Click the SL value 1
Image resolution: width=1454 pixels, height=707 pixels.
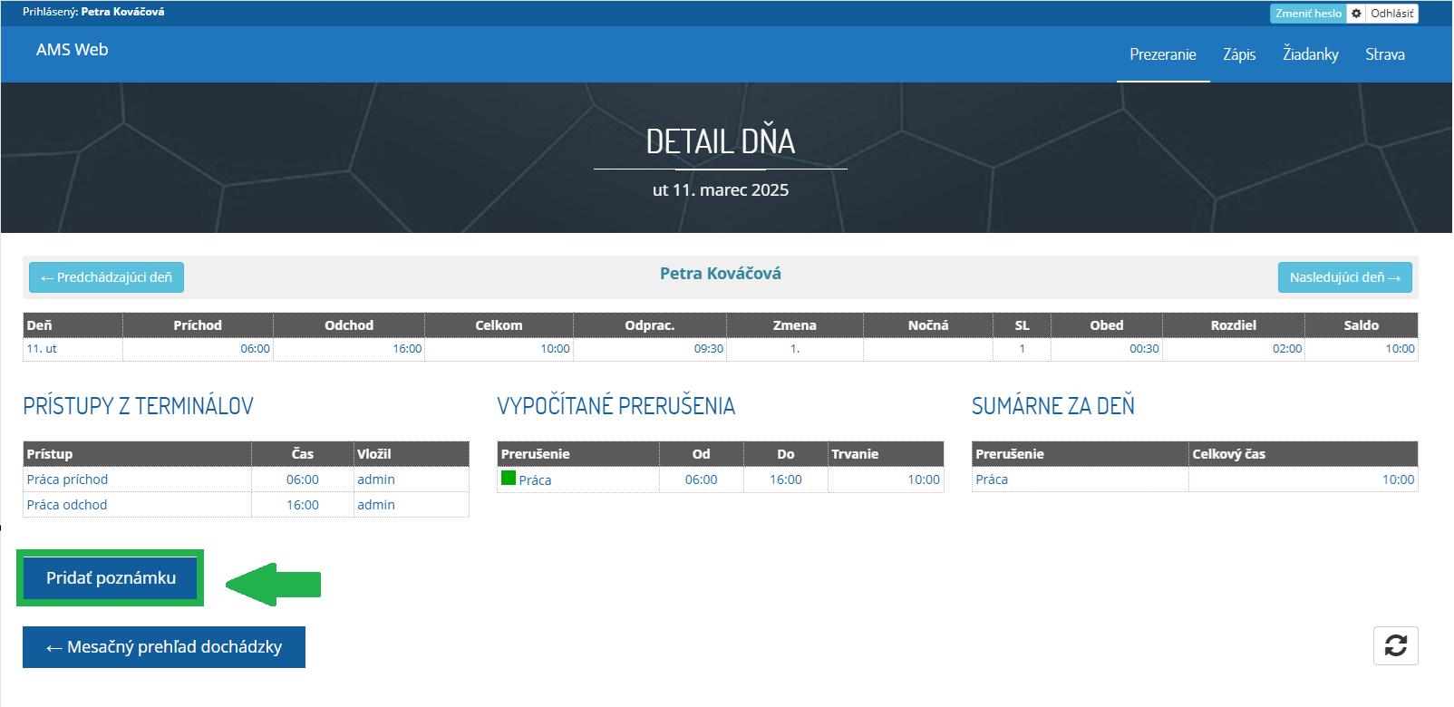pyautogui.click(x=1022, y=348)
